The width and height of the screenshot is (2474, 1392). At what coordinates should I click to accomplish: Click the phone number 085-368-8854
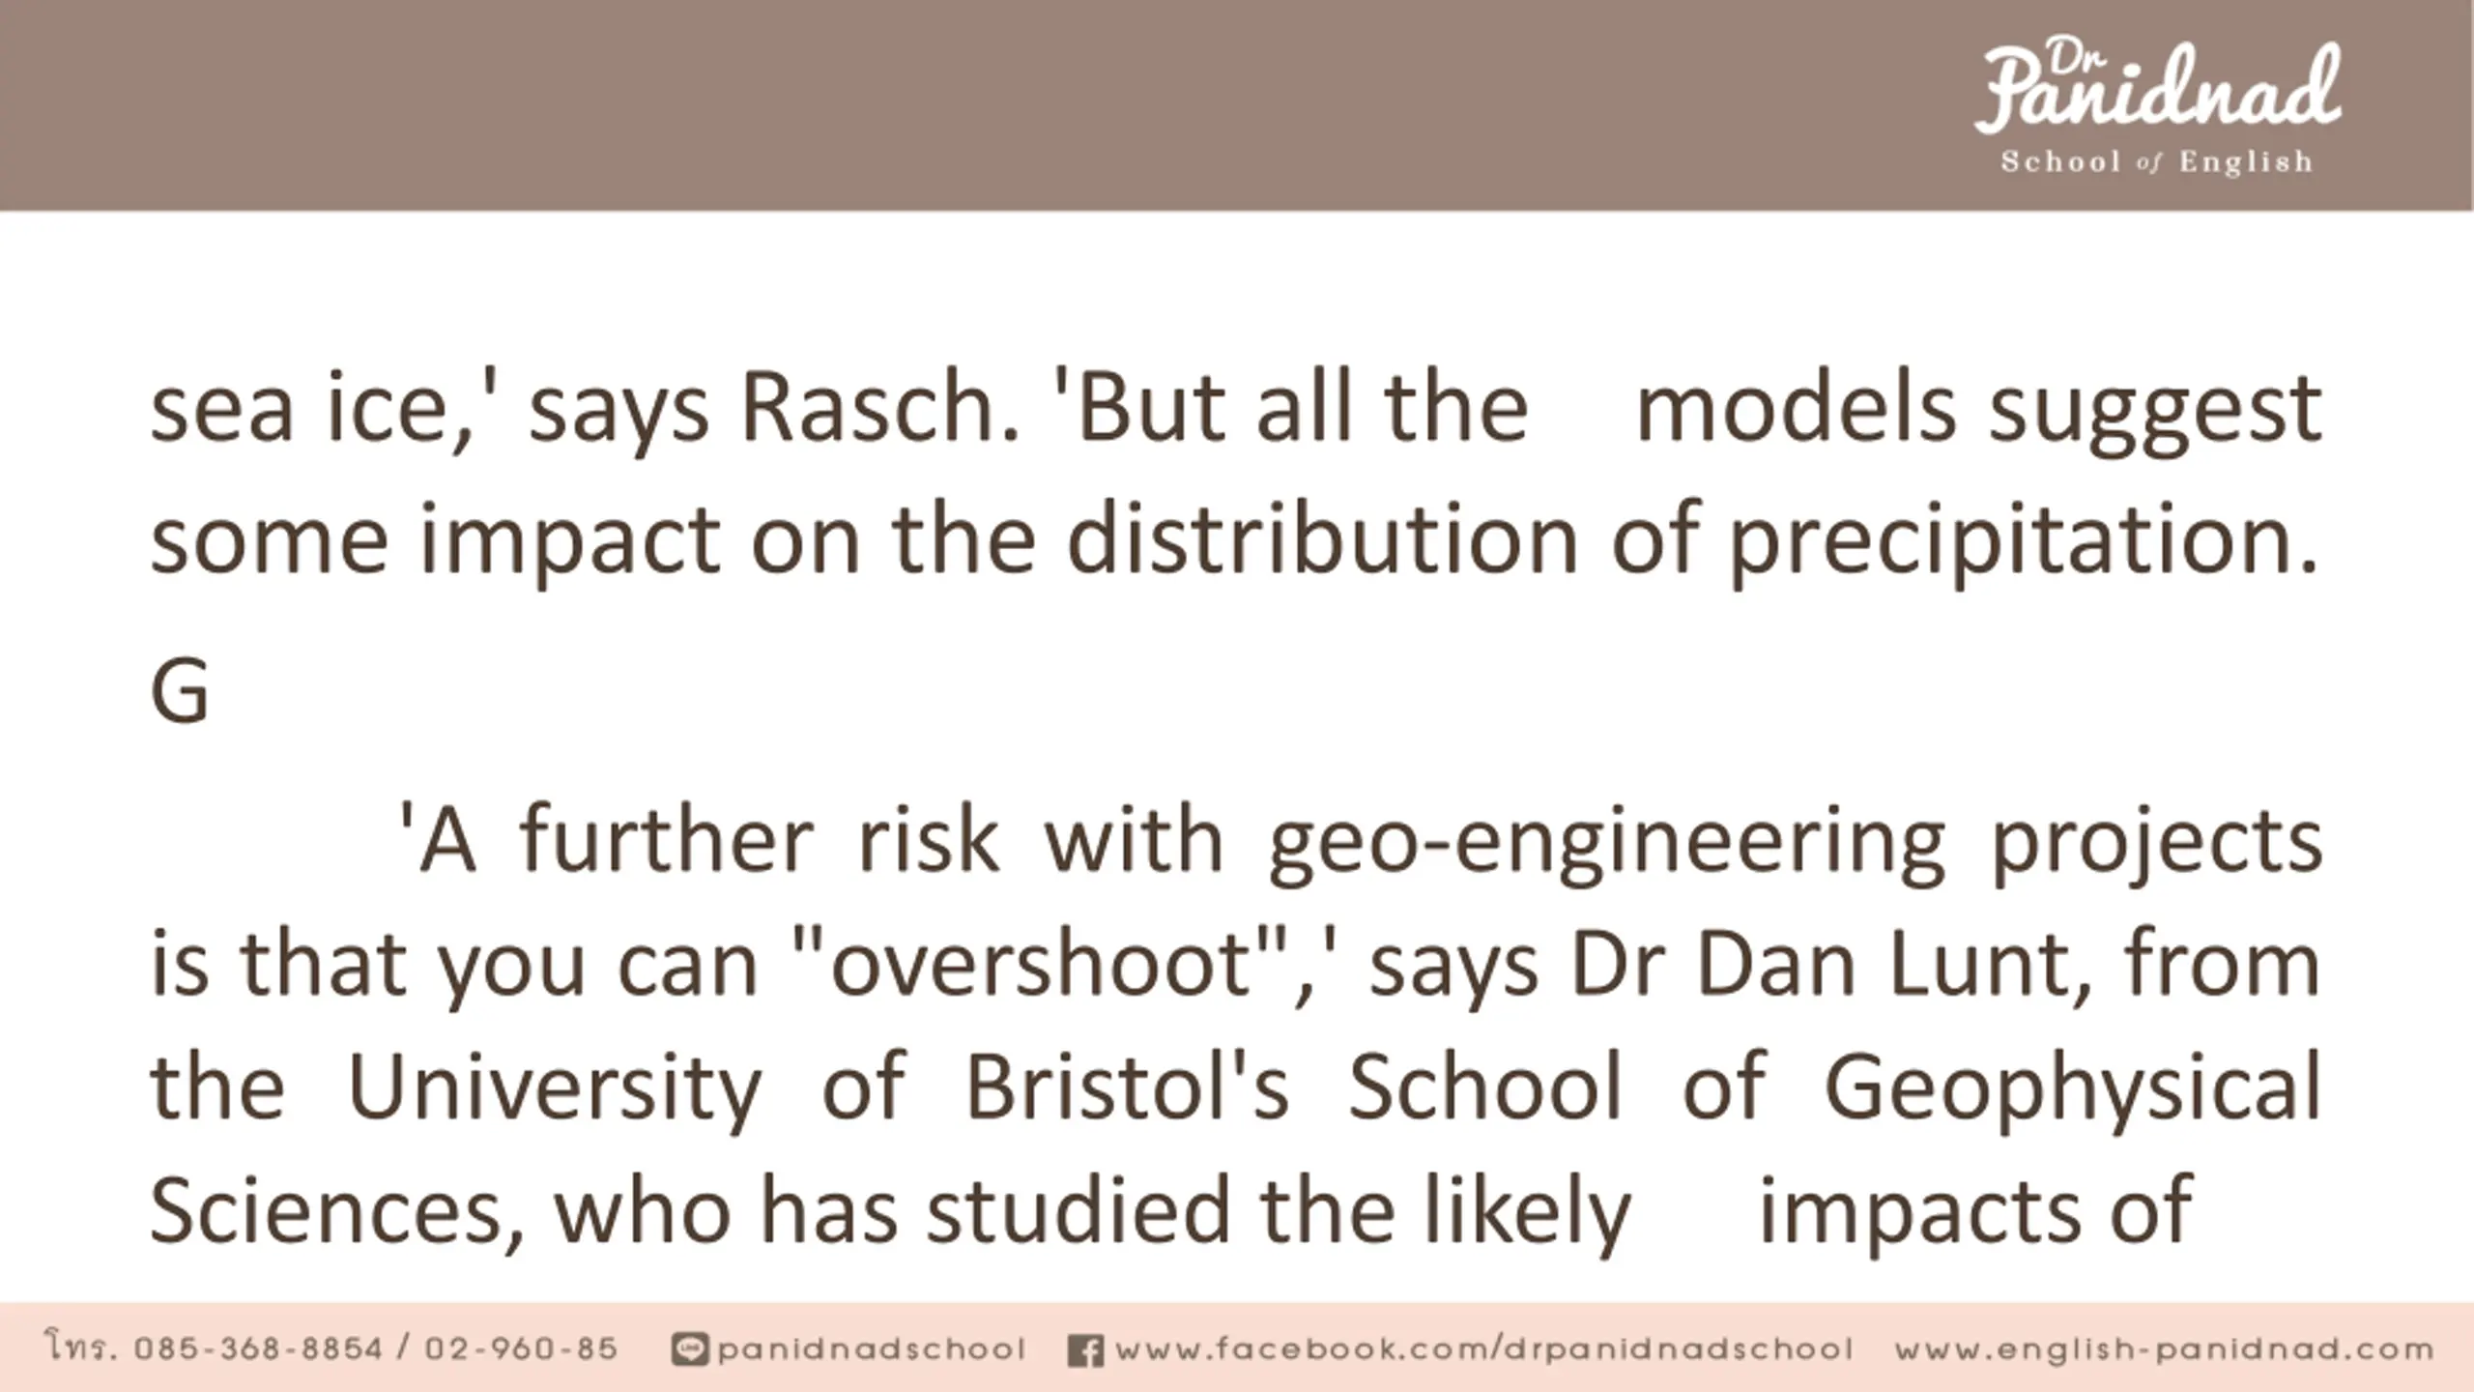pos(258,1348)
